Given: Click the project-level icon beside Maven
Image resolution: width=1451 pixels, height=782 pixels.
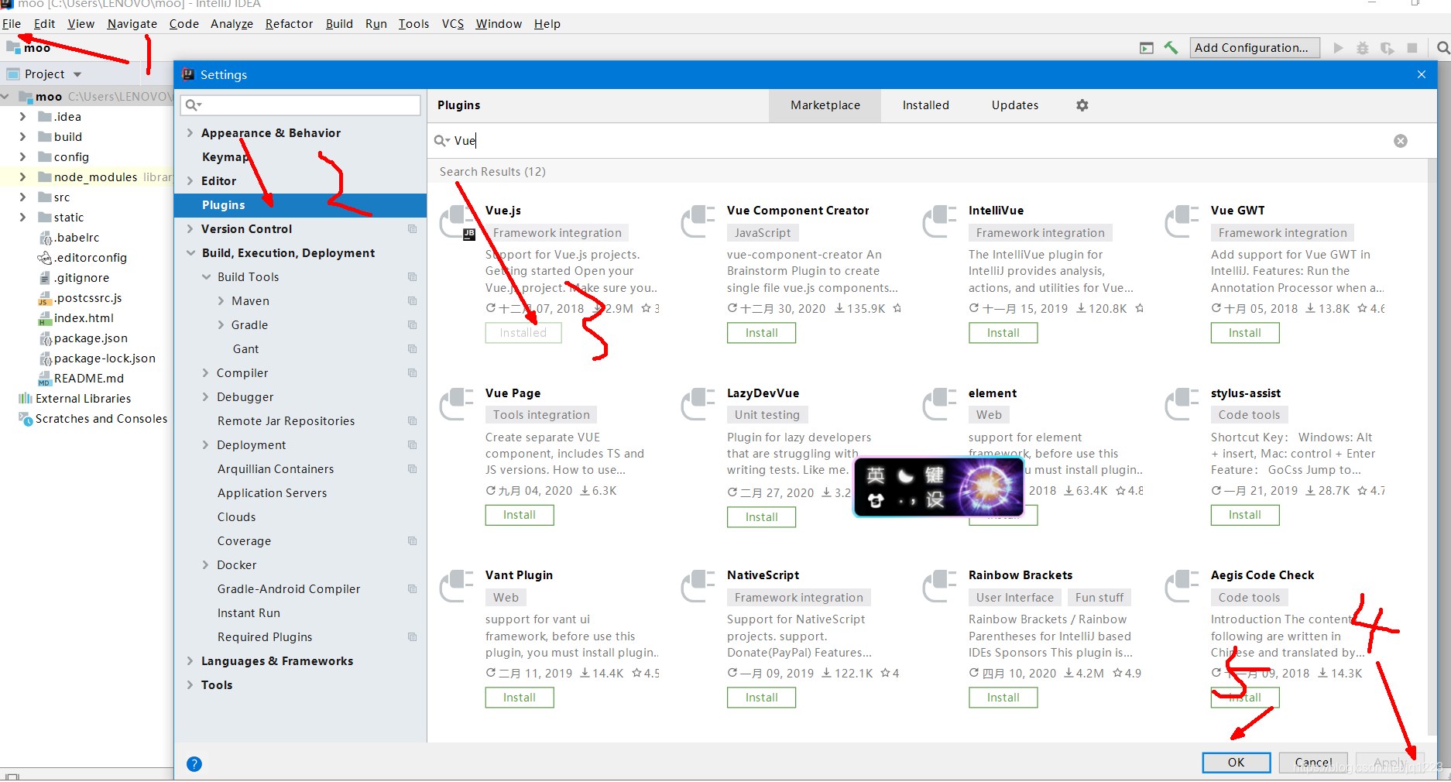Looking at the screenshot, I should click(x=412, y=301).
